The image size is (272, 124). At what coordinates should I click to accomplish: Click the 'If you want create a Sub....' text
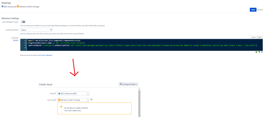pos(73,110)
